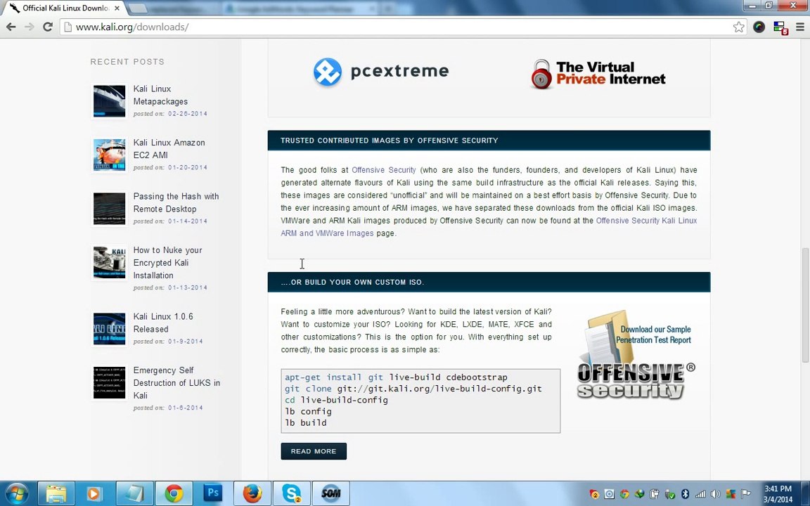Launch the media player taskbar icon
Screen dimensions: 810x506
tap(94, 493)
